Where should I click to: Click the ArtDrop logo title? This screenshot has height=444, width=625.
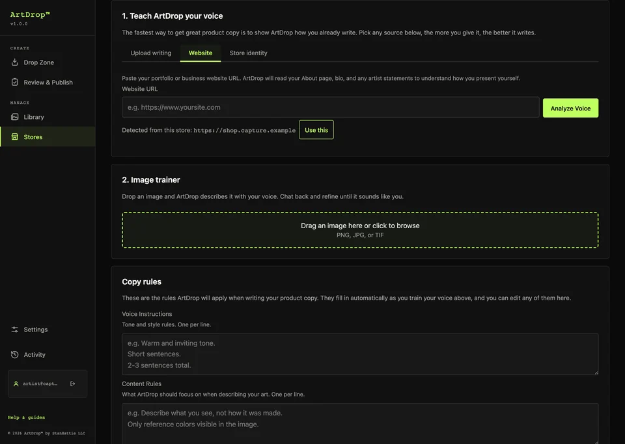[30, 15]
